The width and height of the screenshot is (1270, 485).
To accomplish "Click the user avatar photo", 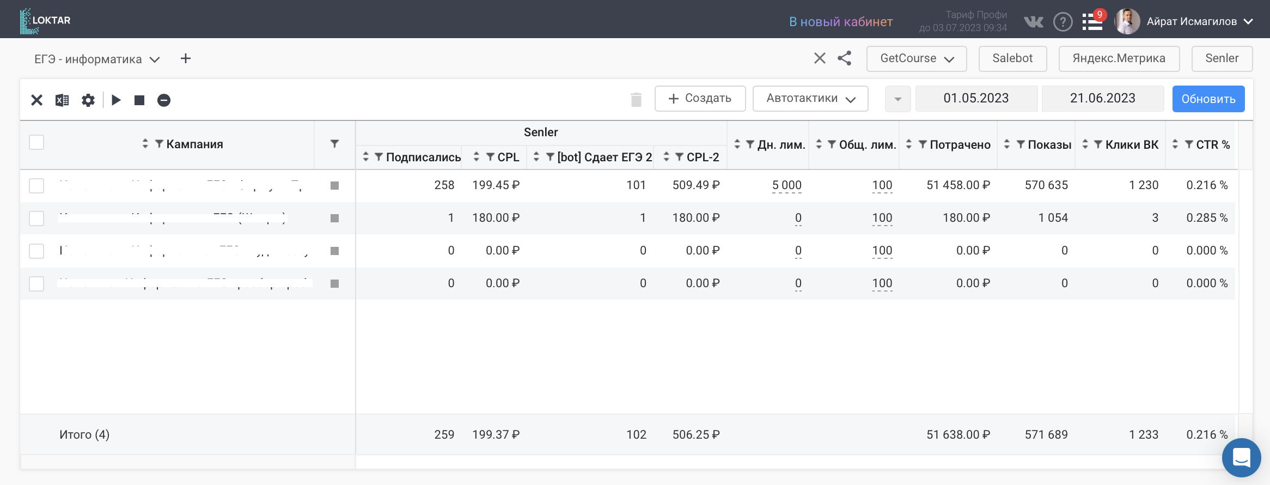I will [x=1128, y=21].
